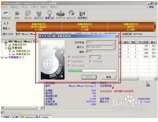Select 未格式化(4) in the tree
This screenshot has height=122, width=158.
tap(23, 51)
